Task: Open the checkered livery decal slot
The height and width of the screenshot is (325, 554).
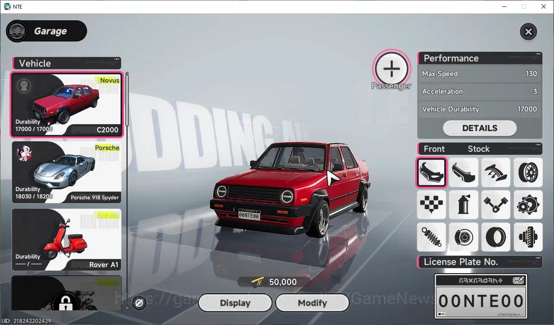Action: click(431, 204)
